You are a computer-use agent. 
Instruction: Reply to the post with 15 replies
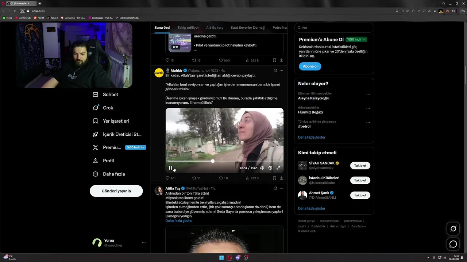pyautogui.click(x=170, y=60)
